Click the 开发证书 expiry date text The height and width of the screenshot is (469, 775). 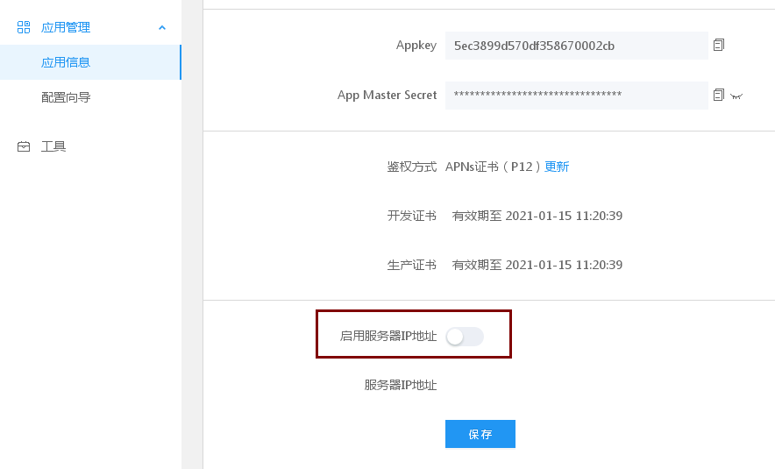[537, 216]
